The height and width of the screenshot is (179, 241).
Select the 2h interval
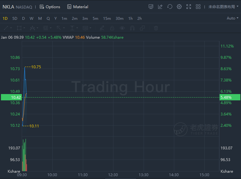tap(140, 19)
